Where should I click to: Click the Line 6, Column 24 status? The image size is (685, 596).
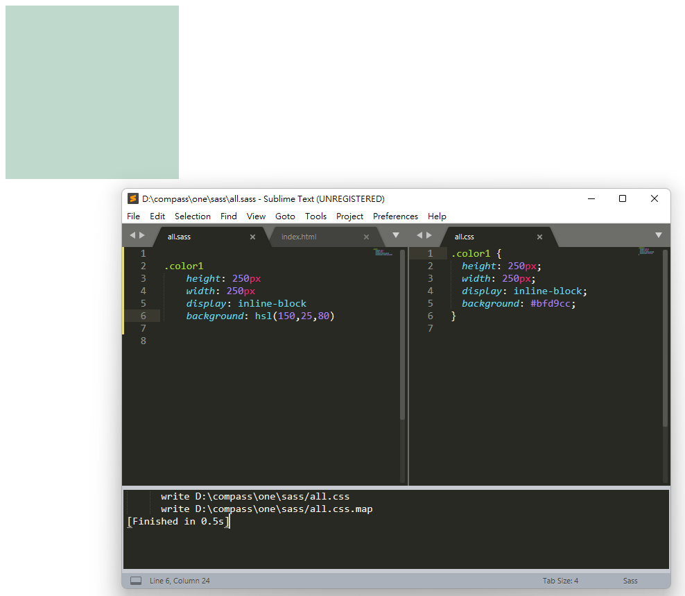pyautogui.click(x=180, y=581)
